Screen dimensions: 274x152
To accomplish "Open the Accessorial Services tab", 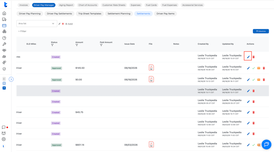I will [193, 5].
